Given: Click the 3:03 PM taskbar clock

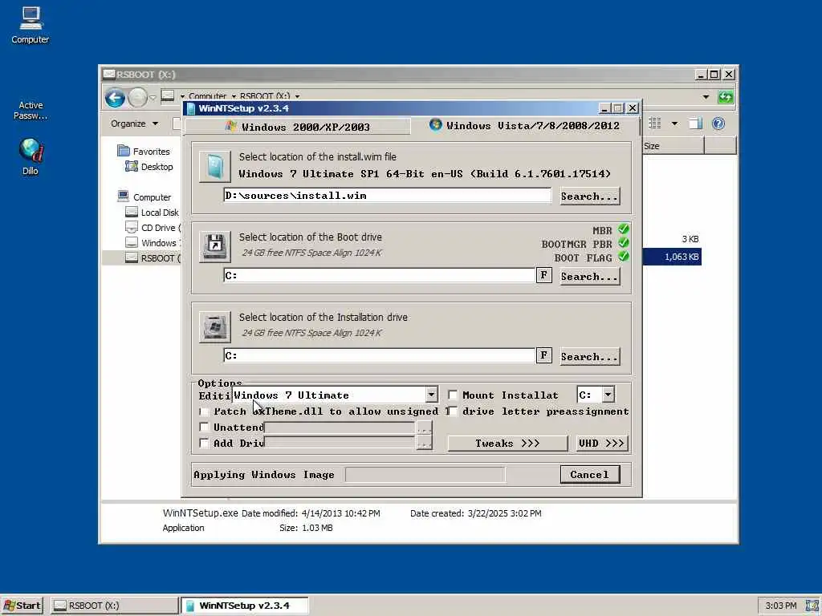Looking at the screenshot, I should tap(780, 606).
